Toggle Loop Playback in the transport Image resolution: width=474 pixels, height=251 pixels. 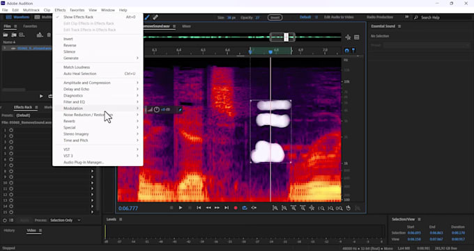tap(245, 208)
